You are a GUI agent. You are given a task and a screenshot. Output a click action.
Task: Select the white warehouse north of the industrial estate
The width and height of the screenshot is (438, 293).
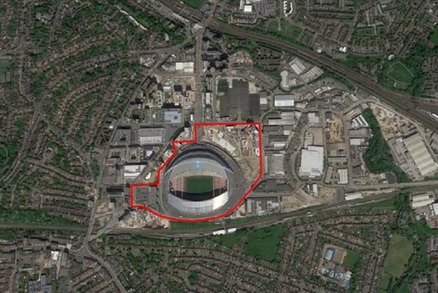284,101
